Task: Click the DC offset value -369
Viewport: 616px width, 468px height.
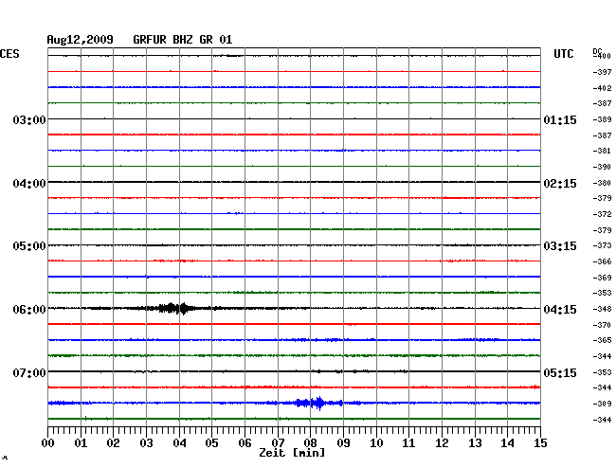Action: tap(602, 278)
